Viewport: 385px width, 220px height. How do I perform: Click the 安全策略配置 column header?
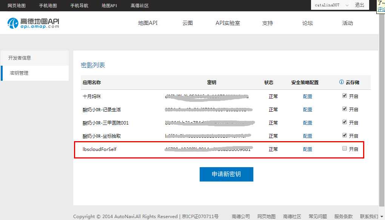pos(305,83)
